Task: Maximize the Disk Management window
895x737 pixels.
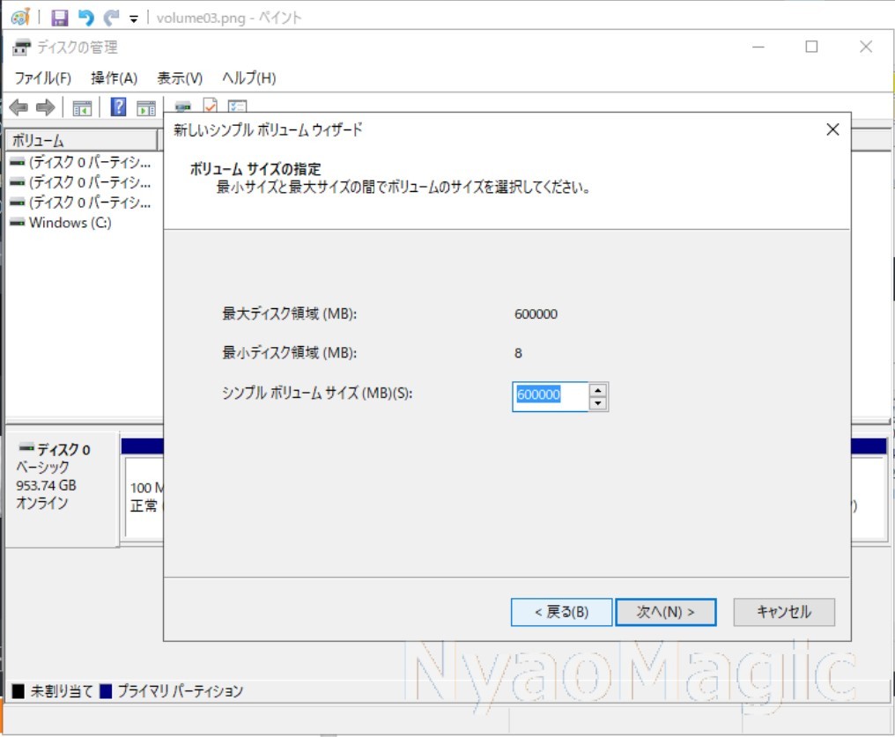Action: point(811,48)
